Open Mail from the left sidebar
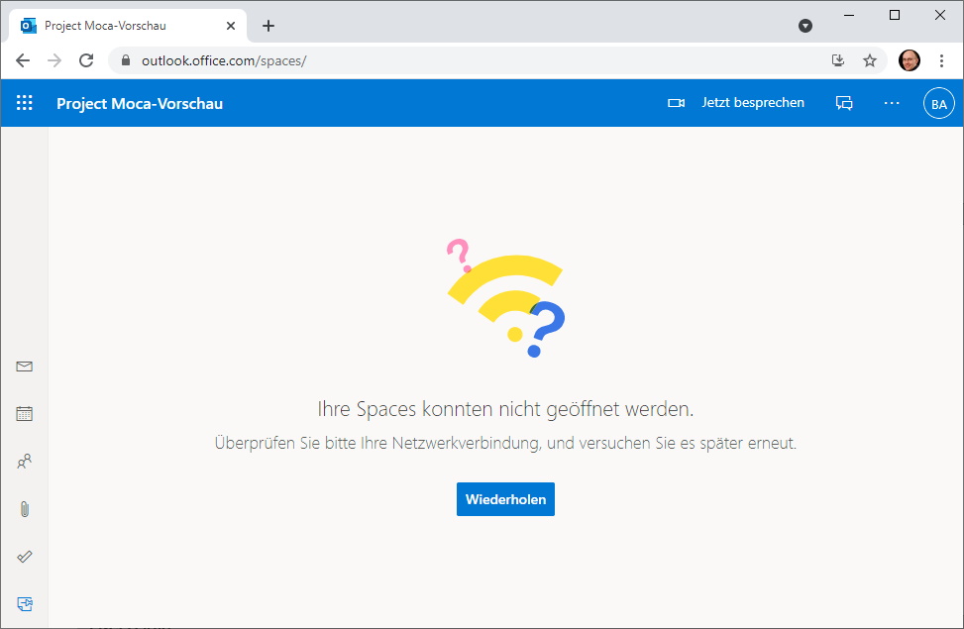This screenshot has height=629, width=964. 25,367
